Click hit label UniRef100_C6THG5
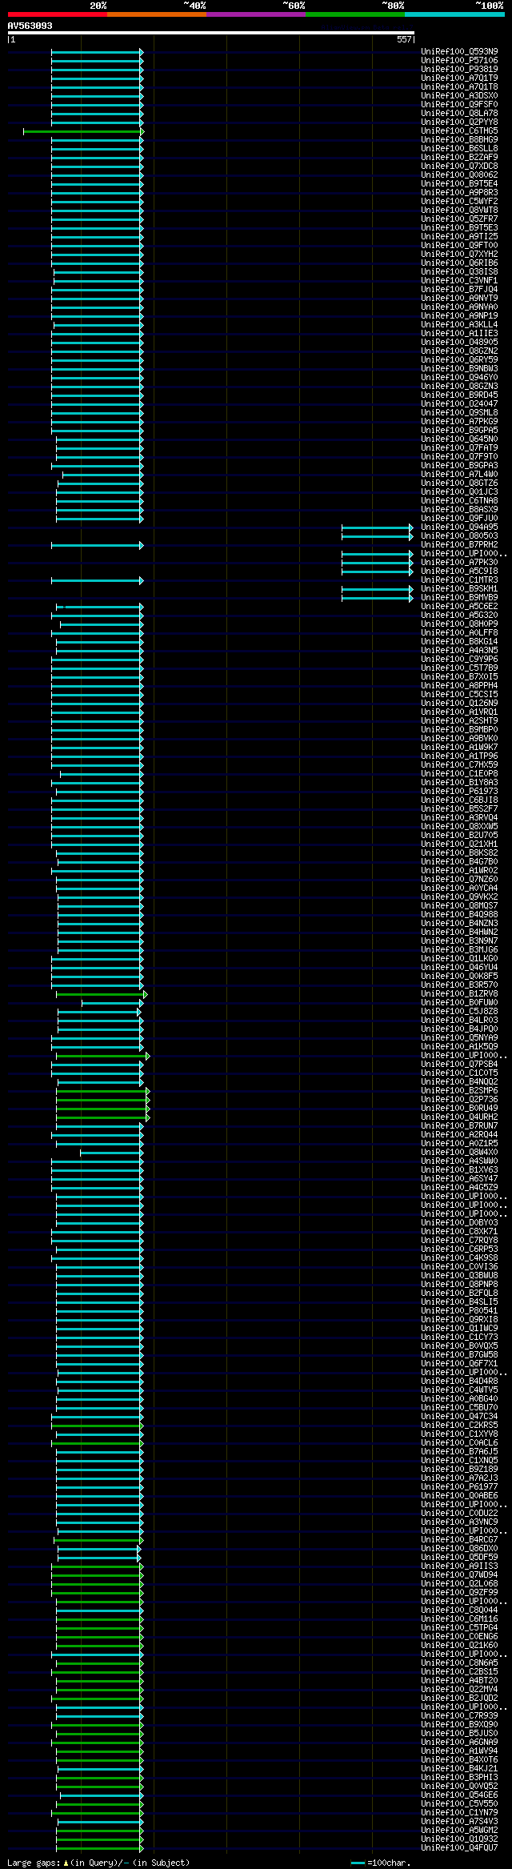The width and height of the screenshot is (512, 1869). tap(459, 131)
